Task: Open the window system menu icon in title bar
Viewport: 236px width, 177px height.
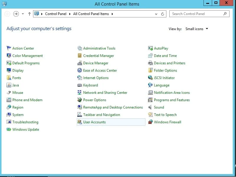Action: [x=4, y=4]
